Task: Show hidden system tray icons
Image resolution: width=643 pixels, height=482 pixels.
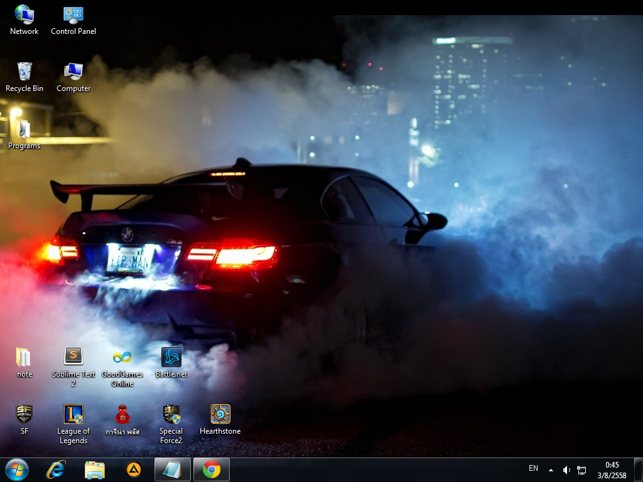Action: click(x=551, y=470)
